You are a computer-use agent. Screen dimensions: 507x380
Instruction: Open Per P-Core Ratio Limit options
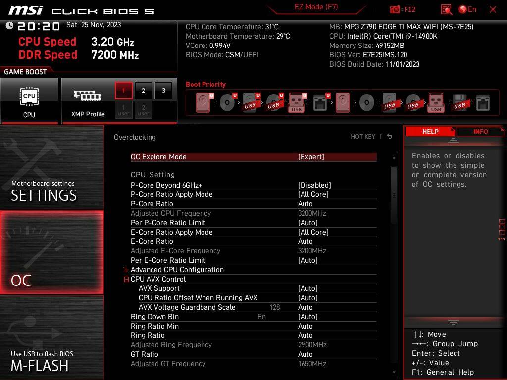253,222
